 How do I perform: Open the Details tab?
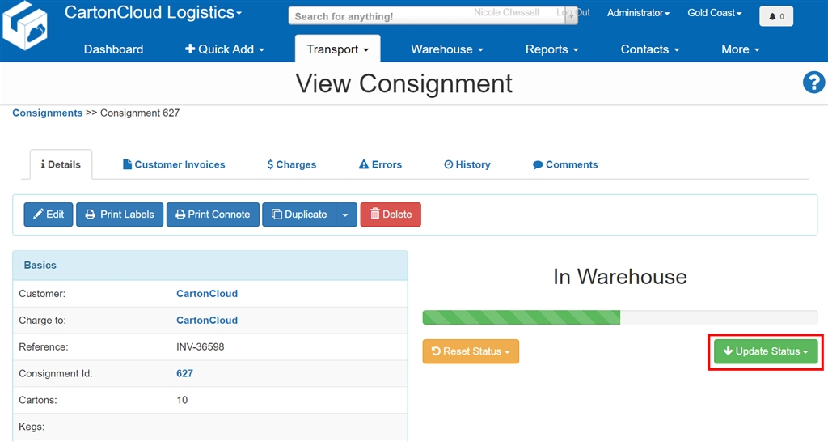[x=61, y=164]
